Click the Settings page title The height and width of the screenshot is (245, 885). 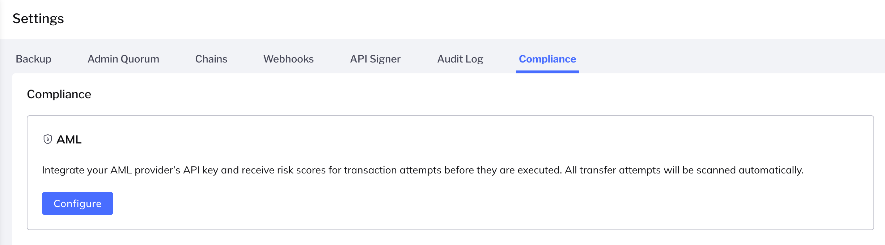tap(38, 18)
